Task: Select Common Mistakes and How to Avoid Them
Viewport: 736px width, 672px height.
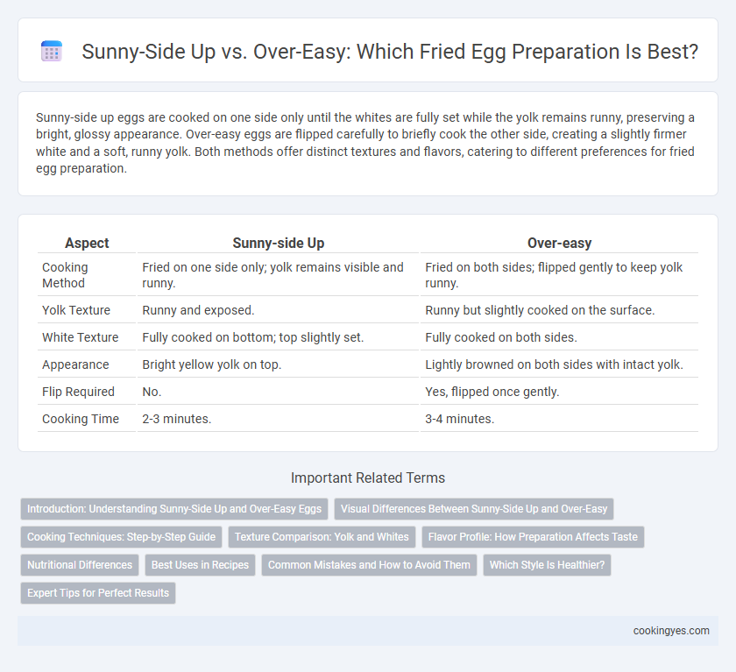Action: coord(369,565)
